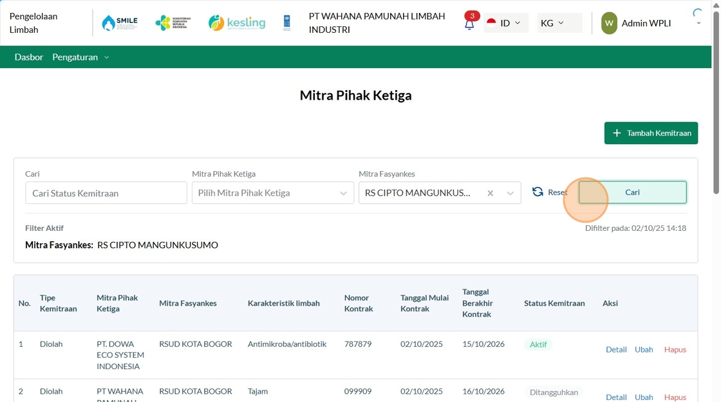This screenshot has height=402, width=721.
Task: Click the Nomor Kontrak column header
Action: [x=358, y=303]
